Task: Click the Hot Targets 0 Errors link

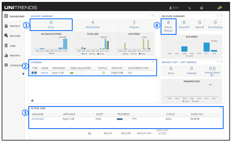Action: (171, 71)
